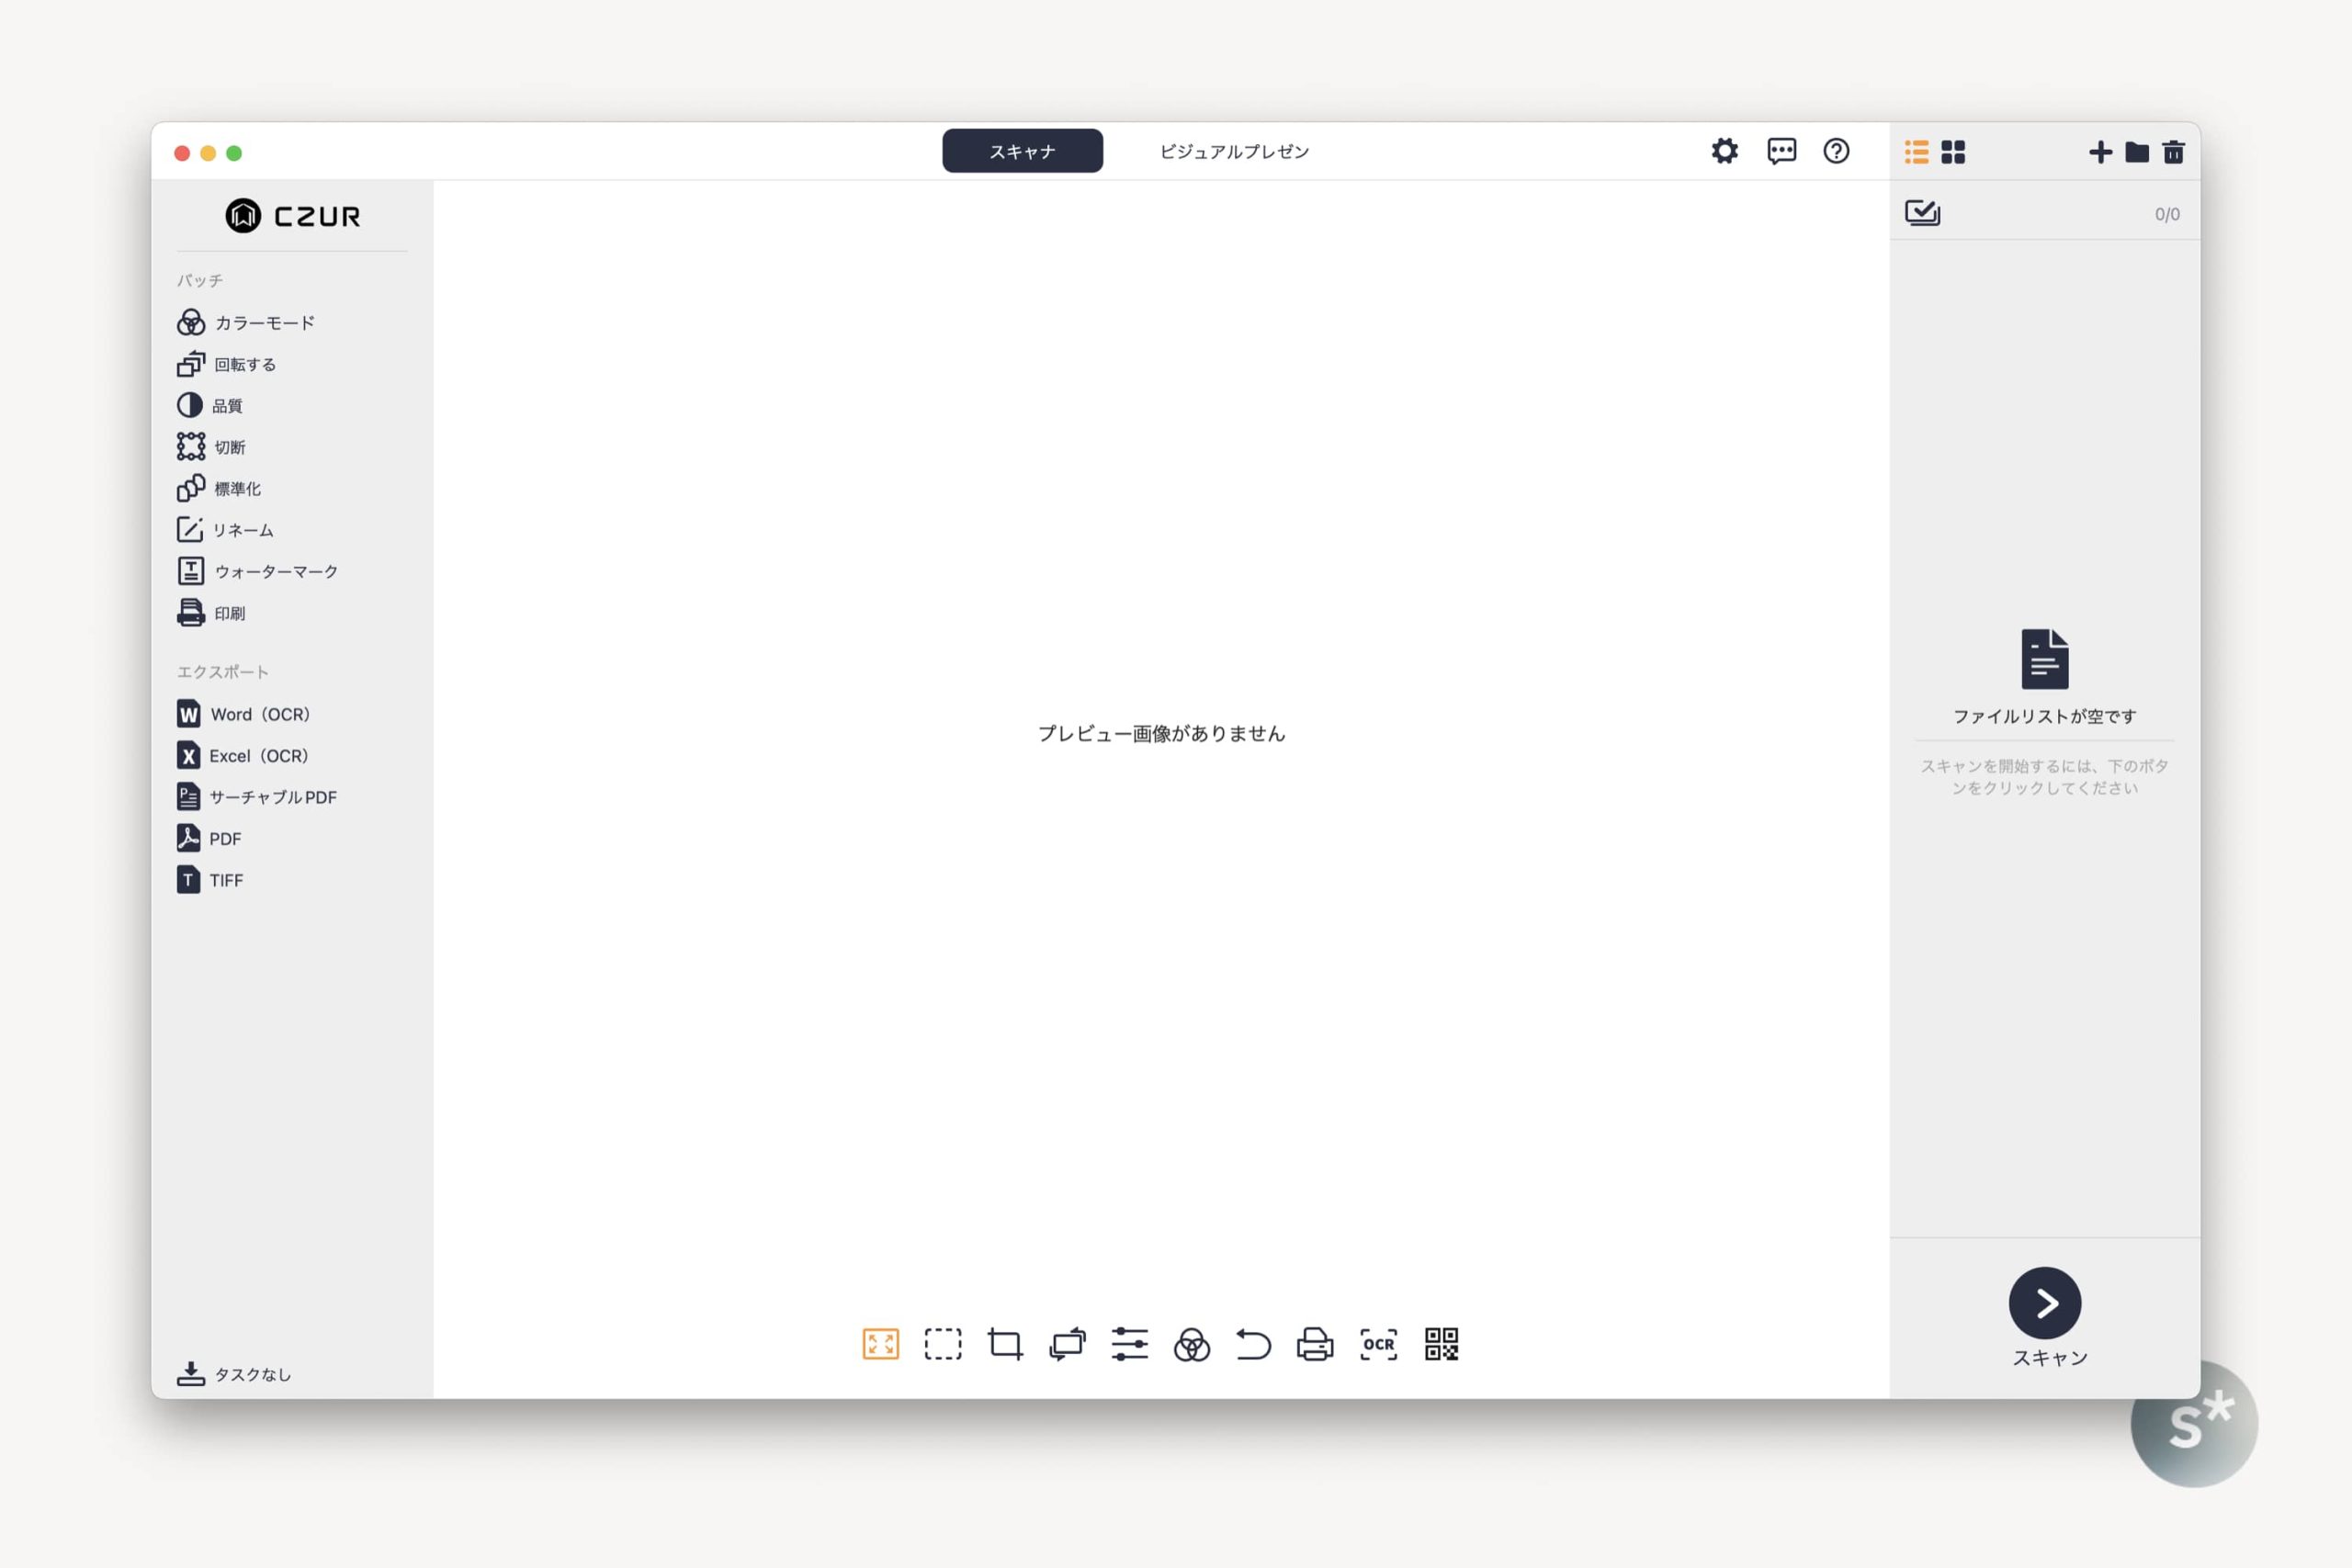Switch the file panel to grid view
2352x1568 pixels.
[x=1953, y=152]
